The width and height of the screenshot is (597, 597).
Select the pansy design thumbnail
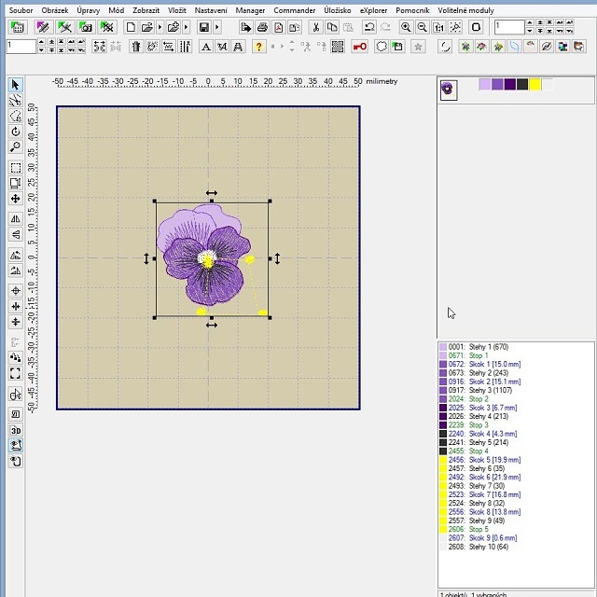449,89
